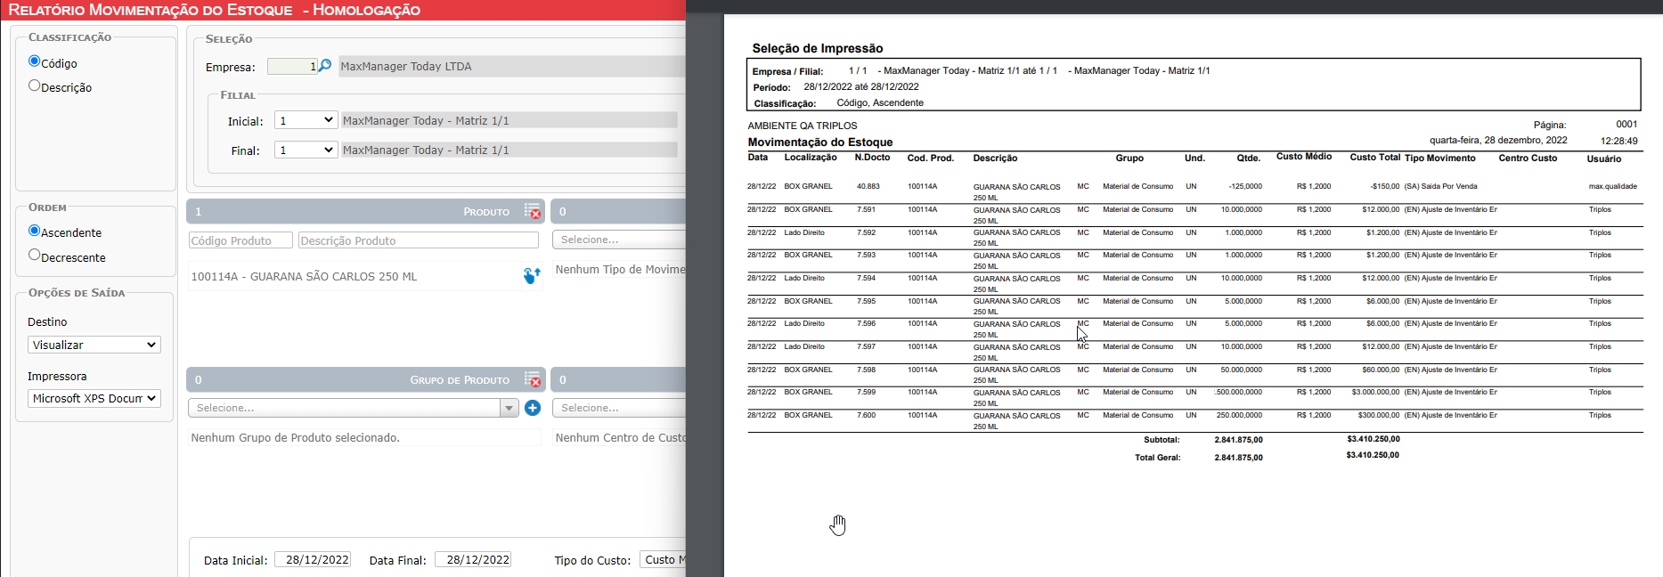The image size is (1663, 577).
Task: Click the Nenhum Grupo de Produto selecionado message
Action: [295, 437]
